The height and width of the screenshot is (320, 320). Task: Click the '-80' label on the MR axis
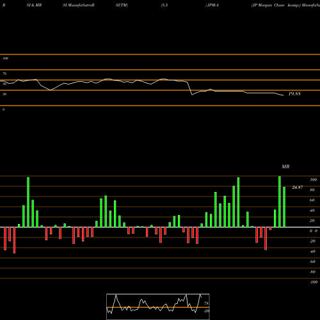[x=312, y=272]
